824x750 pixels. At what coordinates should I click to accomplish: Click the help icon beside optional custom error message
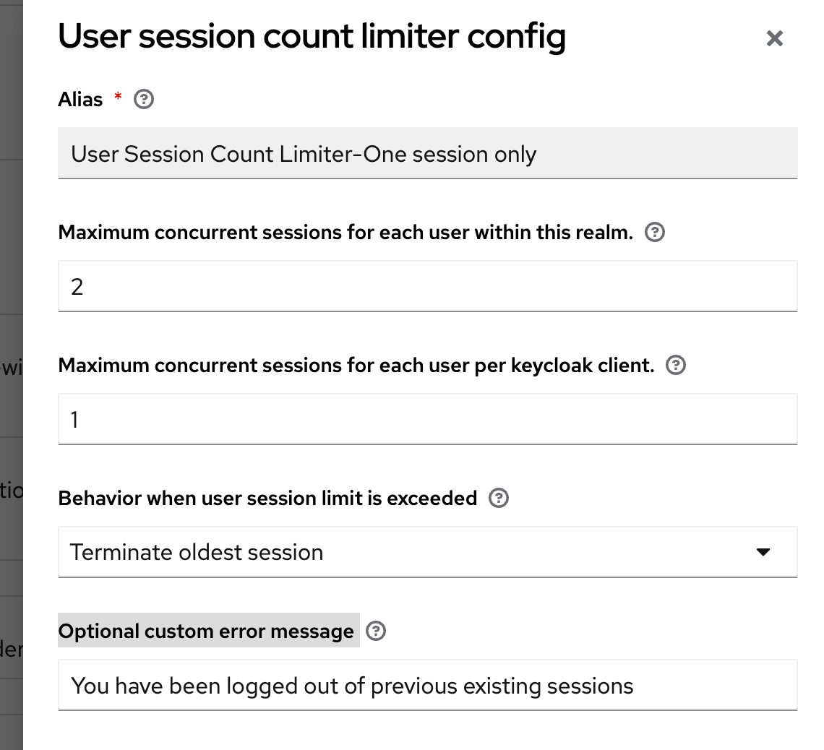[377, 631]
